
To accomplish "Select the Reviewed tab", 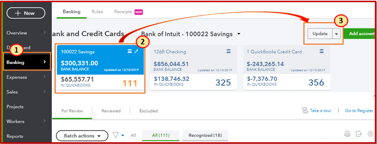I will pyautogui.click(x=111, y=111).
